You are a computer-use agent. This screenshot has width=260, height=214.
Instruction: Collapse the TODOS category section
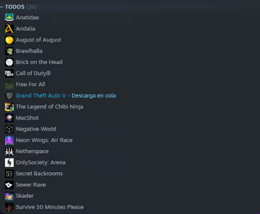pyautogui.click(x=1, y=7)
